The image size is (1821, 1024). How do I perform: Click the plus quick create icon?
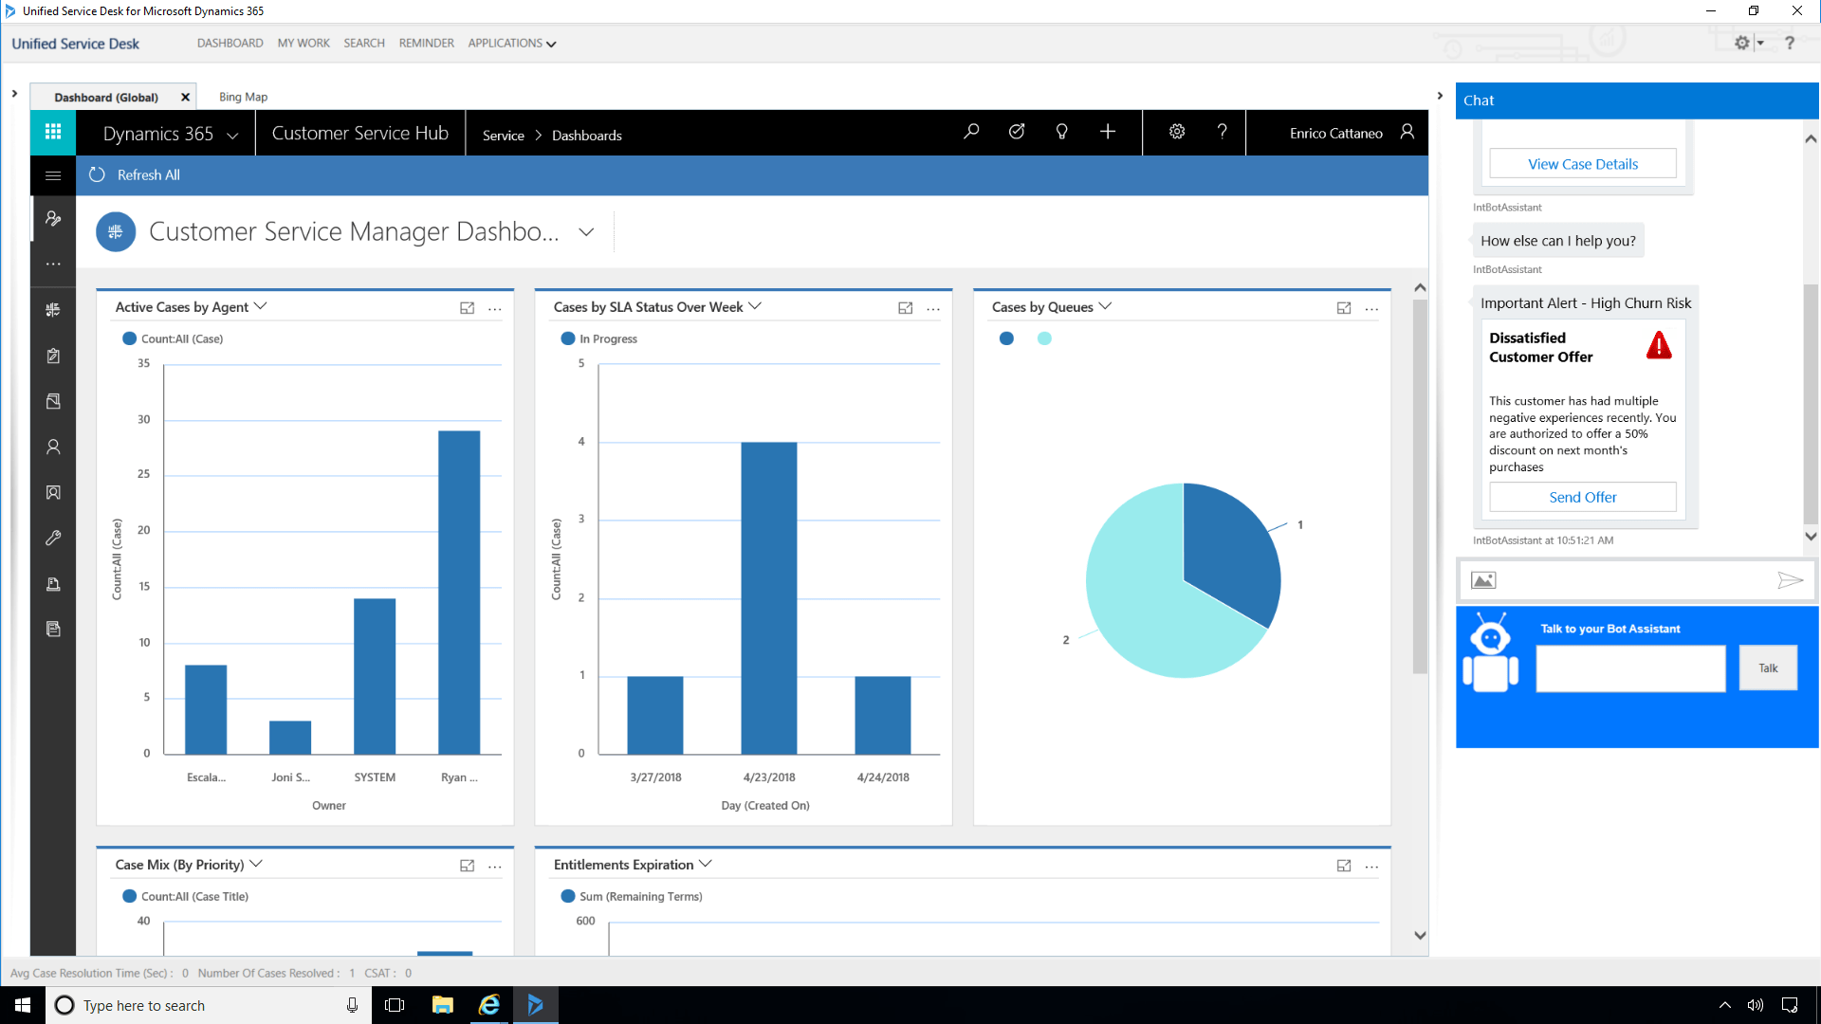(x=1108, y=132)
